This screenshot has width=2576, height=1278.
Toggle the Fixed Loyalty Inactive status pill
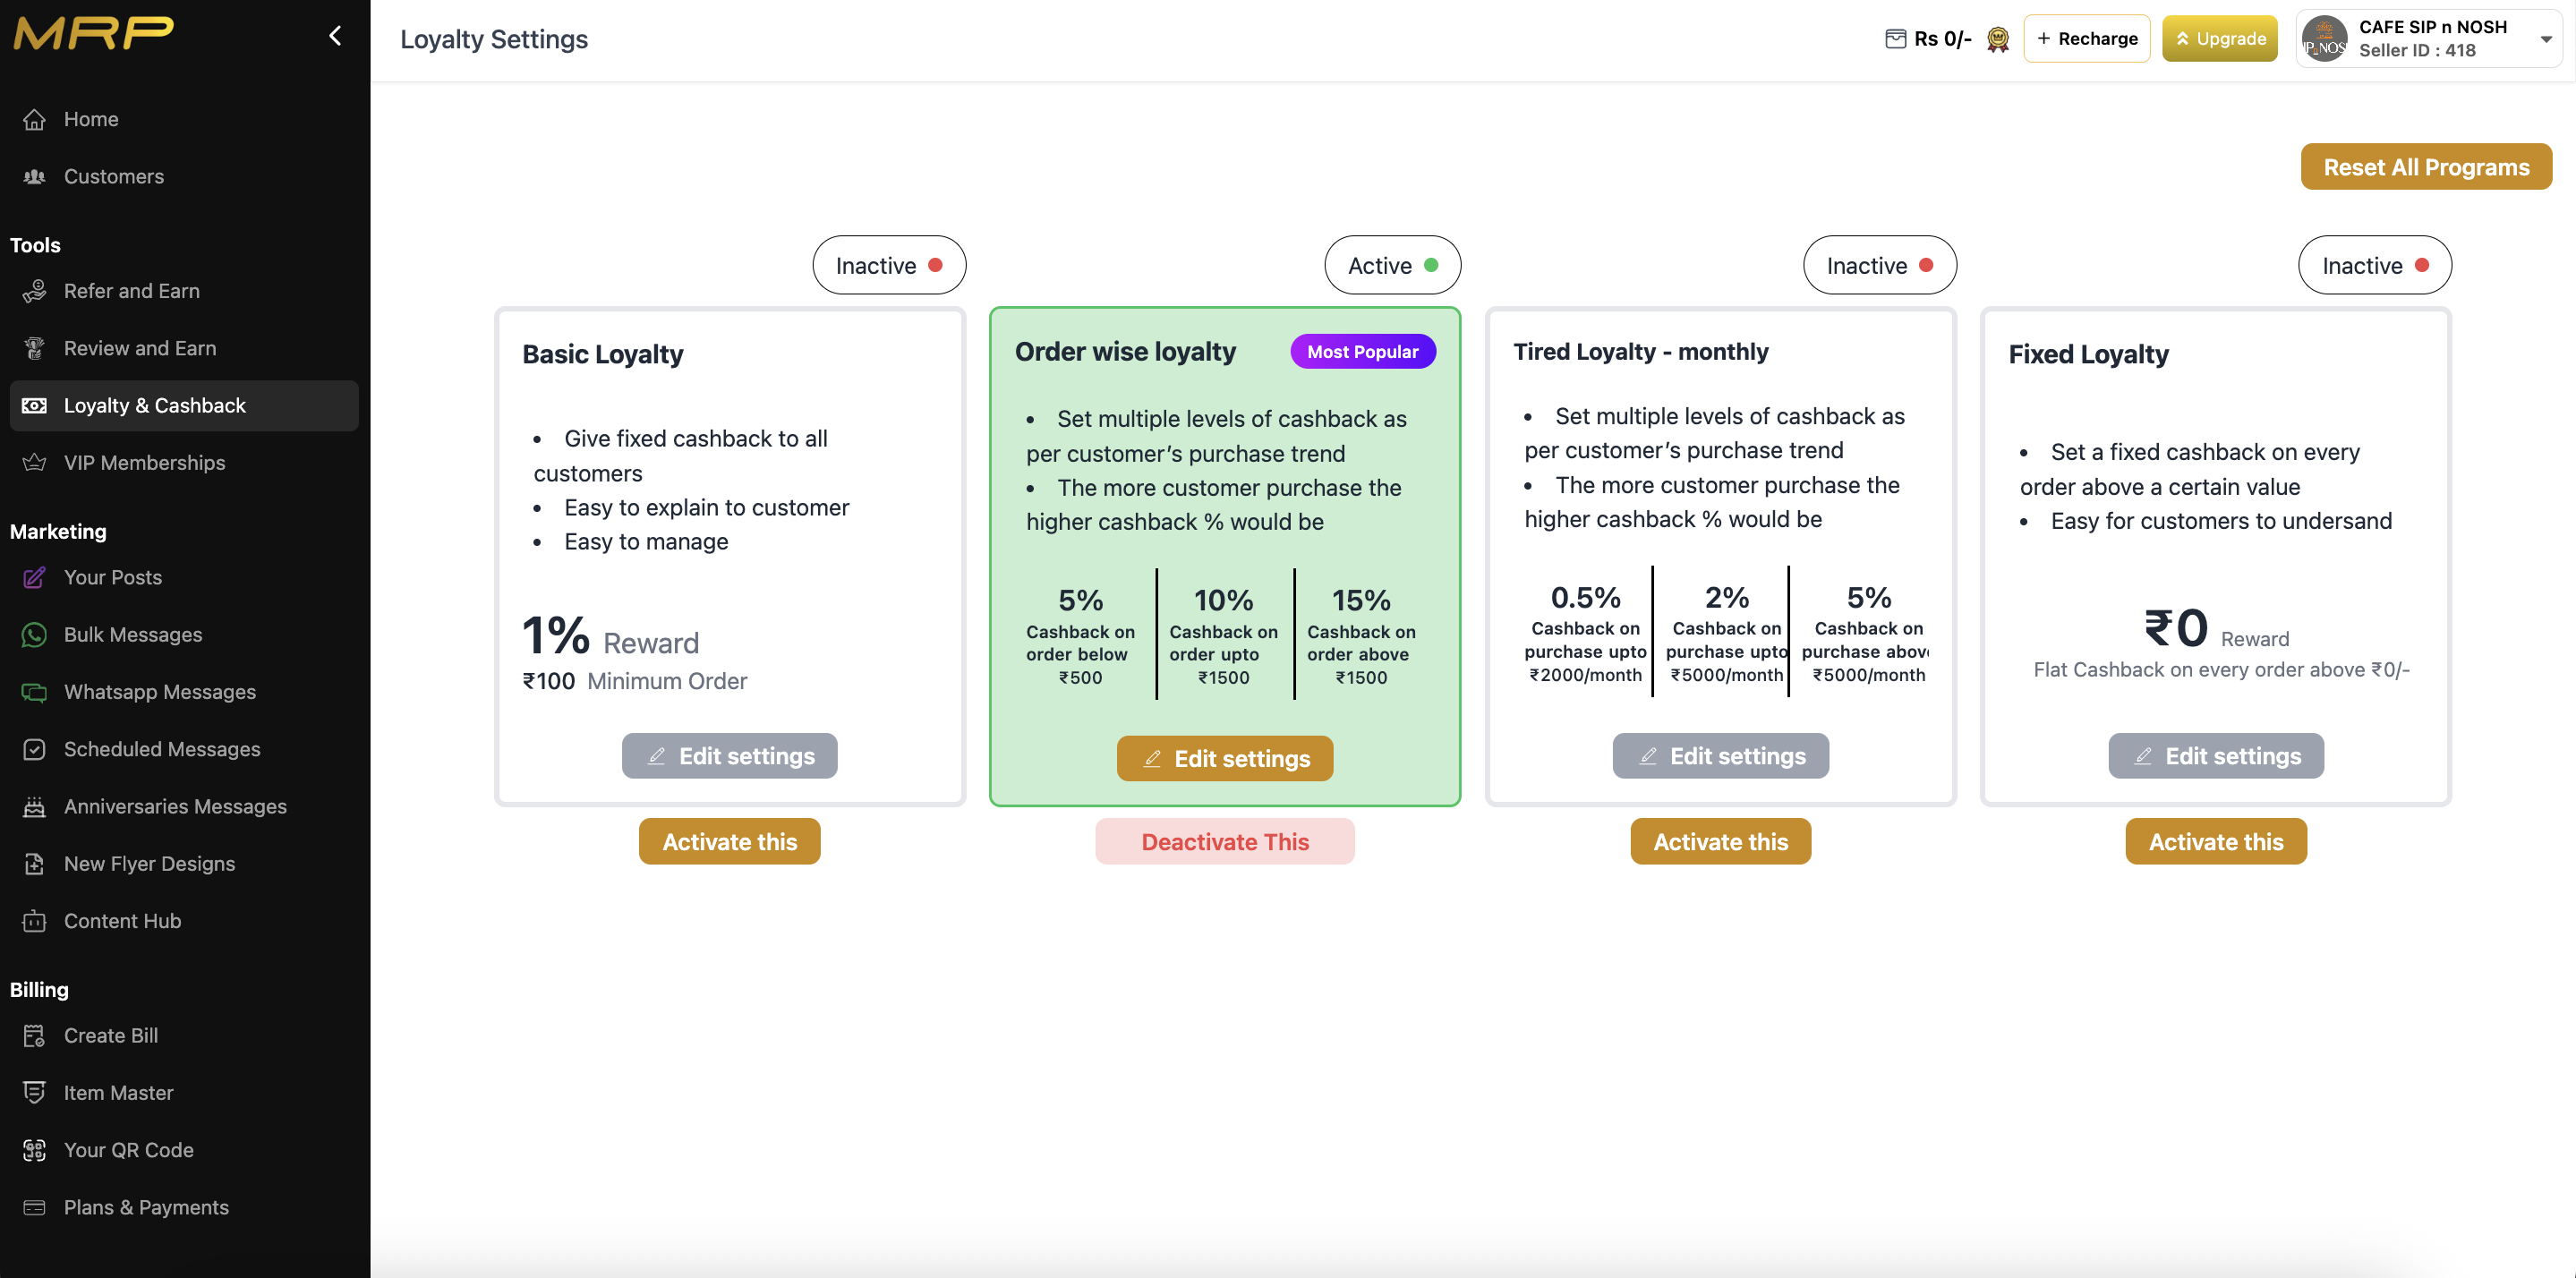pyautogui.click(x=2374, y=265)
